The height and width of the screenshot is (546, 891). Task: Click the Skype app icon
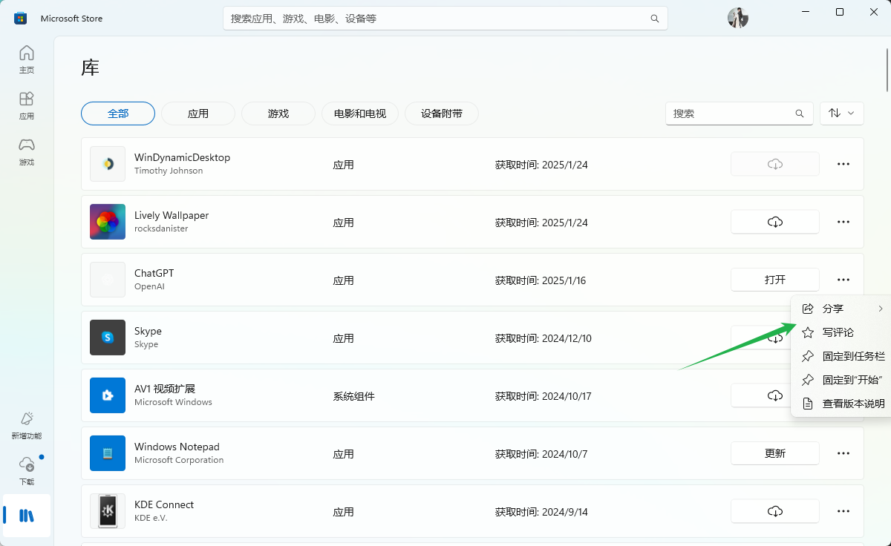pyautogui.click(x=108, y=338)
